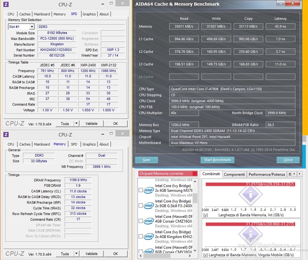Click OK in the CPU-Z SPD window
Viewport: 308px width, 260px height.
pos(115,124)
